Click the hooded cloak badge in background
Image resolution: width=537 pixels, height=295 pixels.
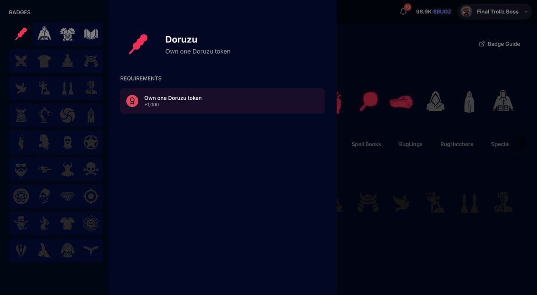(x=469, y=101)
